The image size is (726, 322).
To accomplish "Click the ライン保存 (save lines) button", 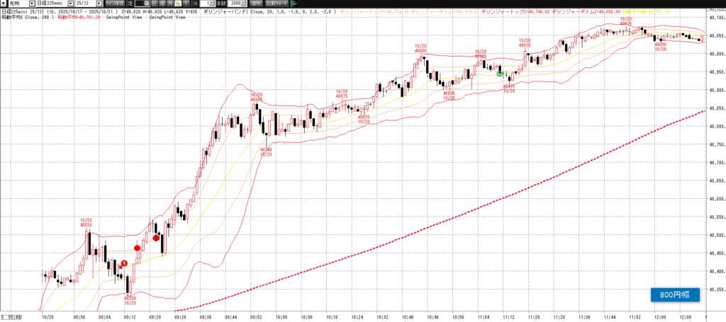I will click(116, 4).
